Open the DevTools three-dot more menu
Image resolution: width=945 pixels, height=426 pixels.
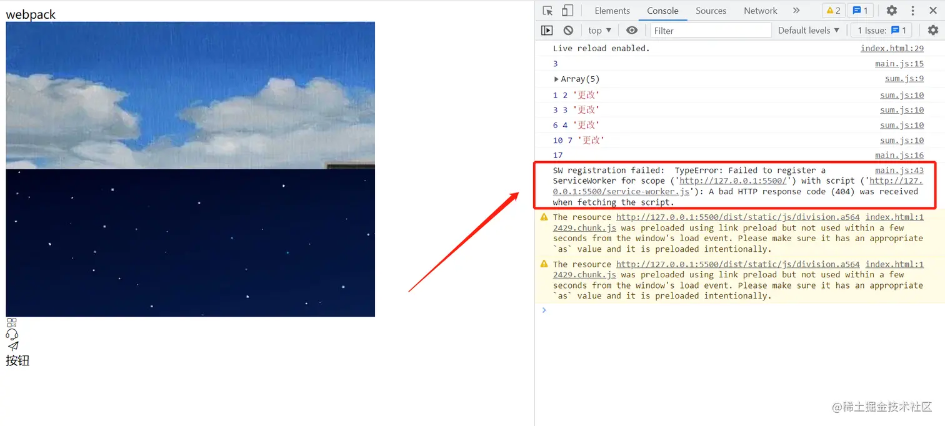914,11
